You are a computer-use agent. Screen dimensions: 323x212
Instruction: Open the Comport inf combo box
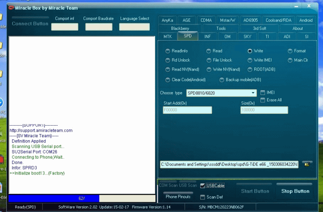pyautogui.click(x=65, y=27)
